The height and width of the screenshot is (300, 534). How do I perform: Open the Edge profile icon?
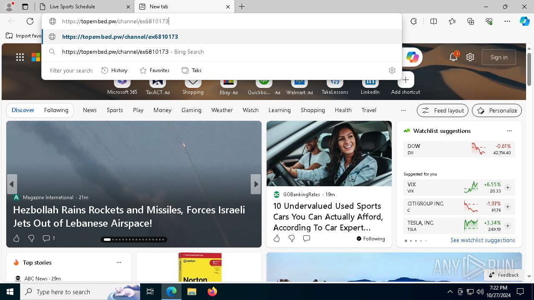[x=9, y=7]
